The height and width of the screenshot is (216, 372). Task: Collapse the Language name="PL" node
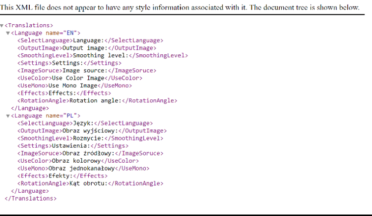(x=8, y=116)
